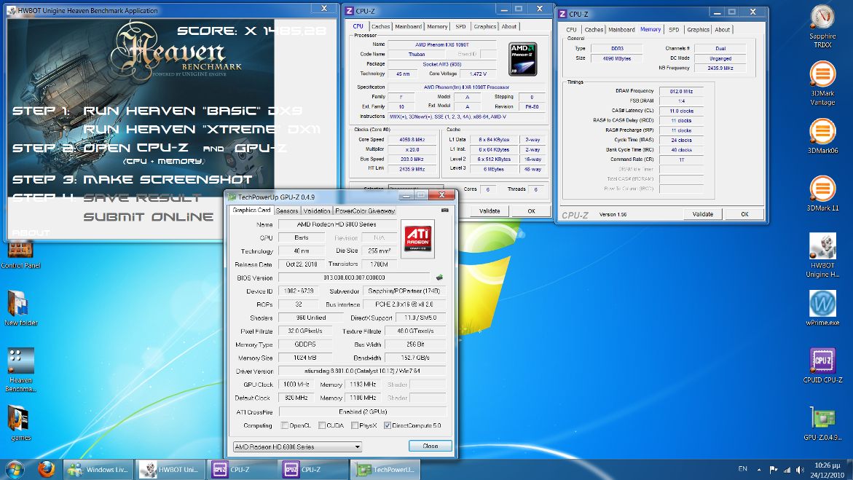Image resolution: width=853 pixels, height=480 pixels.
Task: Toggle the OpenCL checkbox in GPU-Z
Action: (x=285, y=425)
